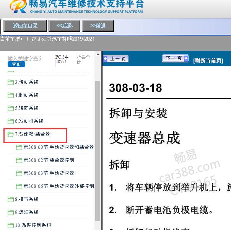The width and height of the screenshot is (231, 230).
Task: Expand 10.温度控制系统 tree item
Action: pos(33,225)
